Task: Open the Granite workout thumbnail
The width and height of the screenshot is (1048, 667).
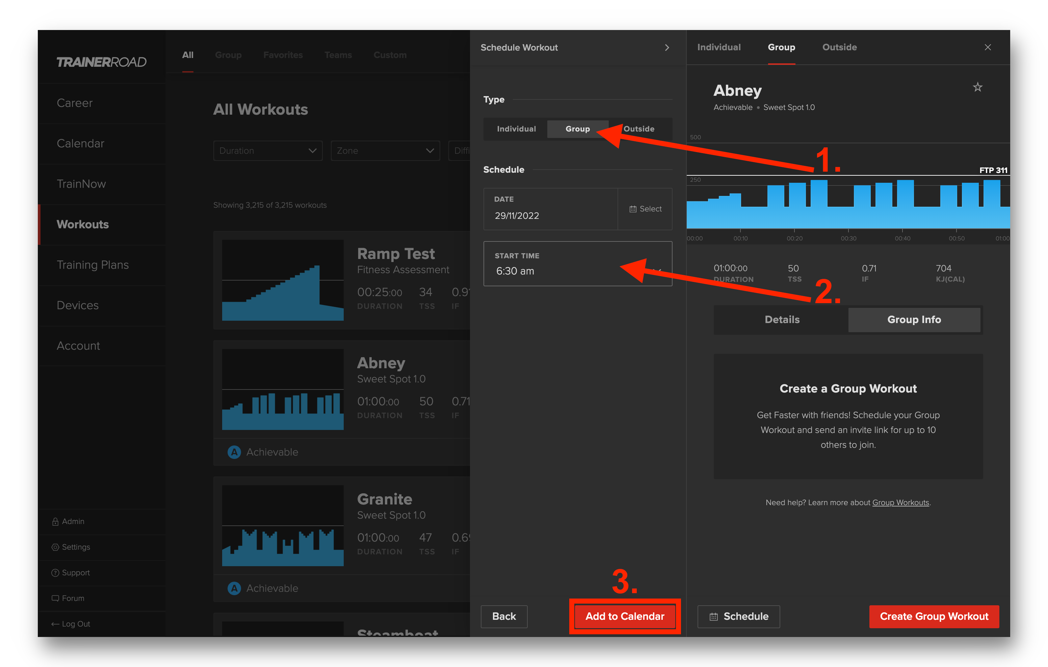Action: tap(283, 526)
